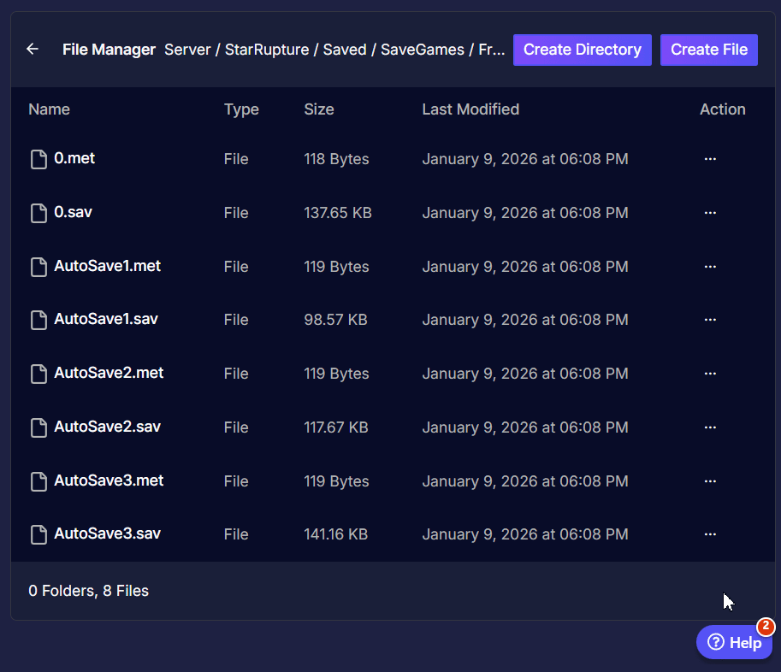Click the file icon beside AutoSave1.sav
This screenshot has height=672, width=781.
(x=38, y=320)
